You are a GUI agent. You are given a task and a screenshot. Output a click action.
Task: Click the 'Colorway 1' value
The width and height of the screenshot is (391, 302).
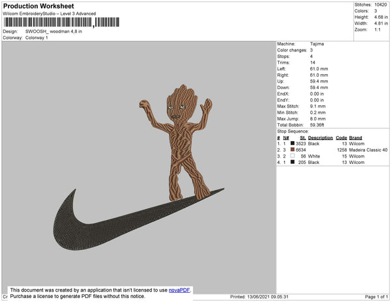click(36, 38)
